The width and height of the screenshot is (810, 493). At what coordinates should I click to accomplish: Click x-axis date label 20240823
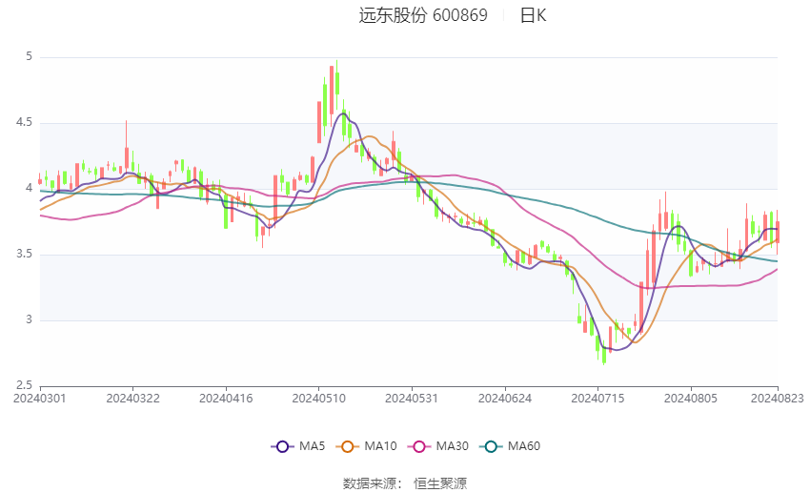777,399
